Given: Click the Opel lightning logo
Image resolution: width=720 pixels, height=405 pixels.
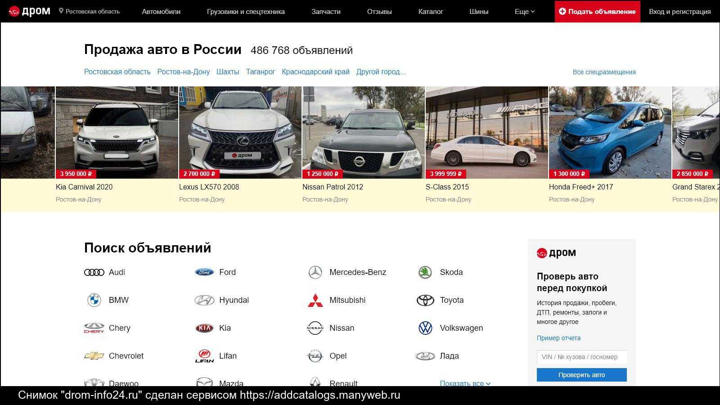Looking at the screenshot, I should [x=315, y=356].
